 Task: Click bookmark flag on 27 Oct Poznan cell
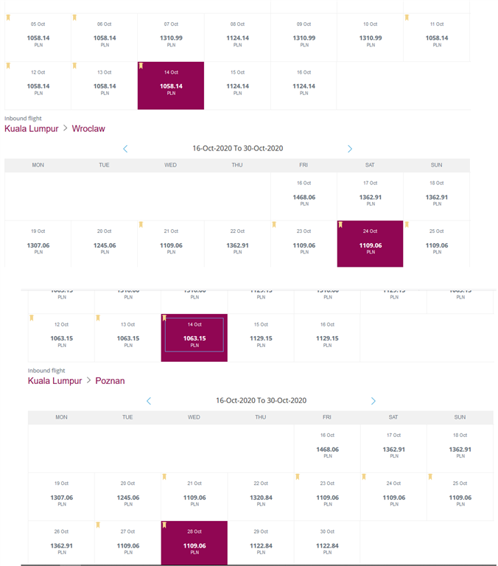click(98, 525)
